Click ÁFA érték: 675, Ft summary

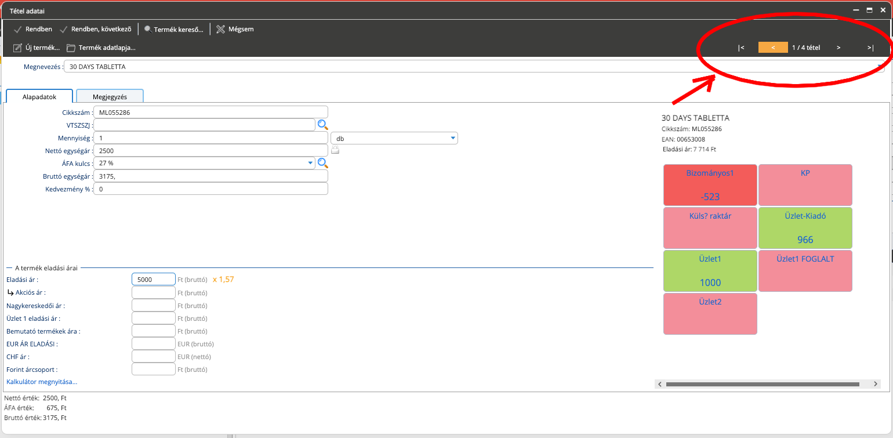(35, 408)
